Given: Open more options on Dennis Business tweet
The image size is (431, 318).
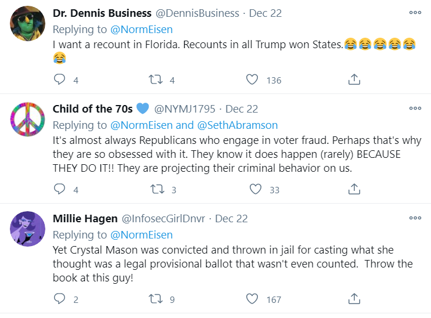Looking at the screenshot, I should click(415, 12).
